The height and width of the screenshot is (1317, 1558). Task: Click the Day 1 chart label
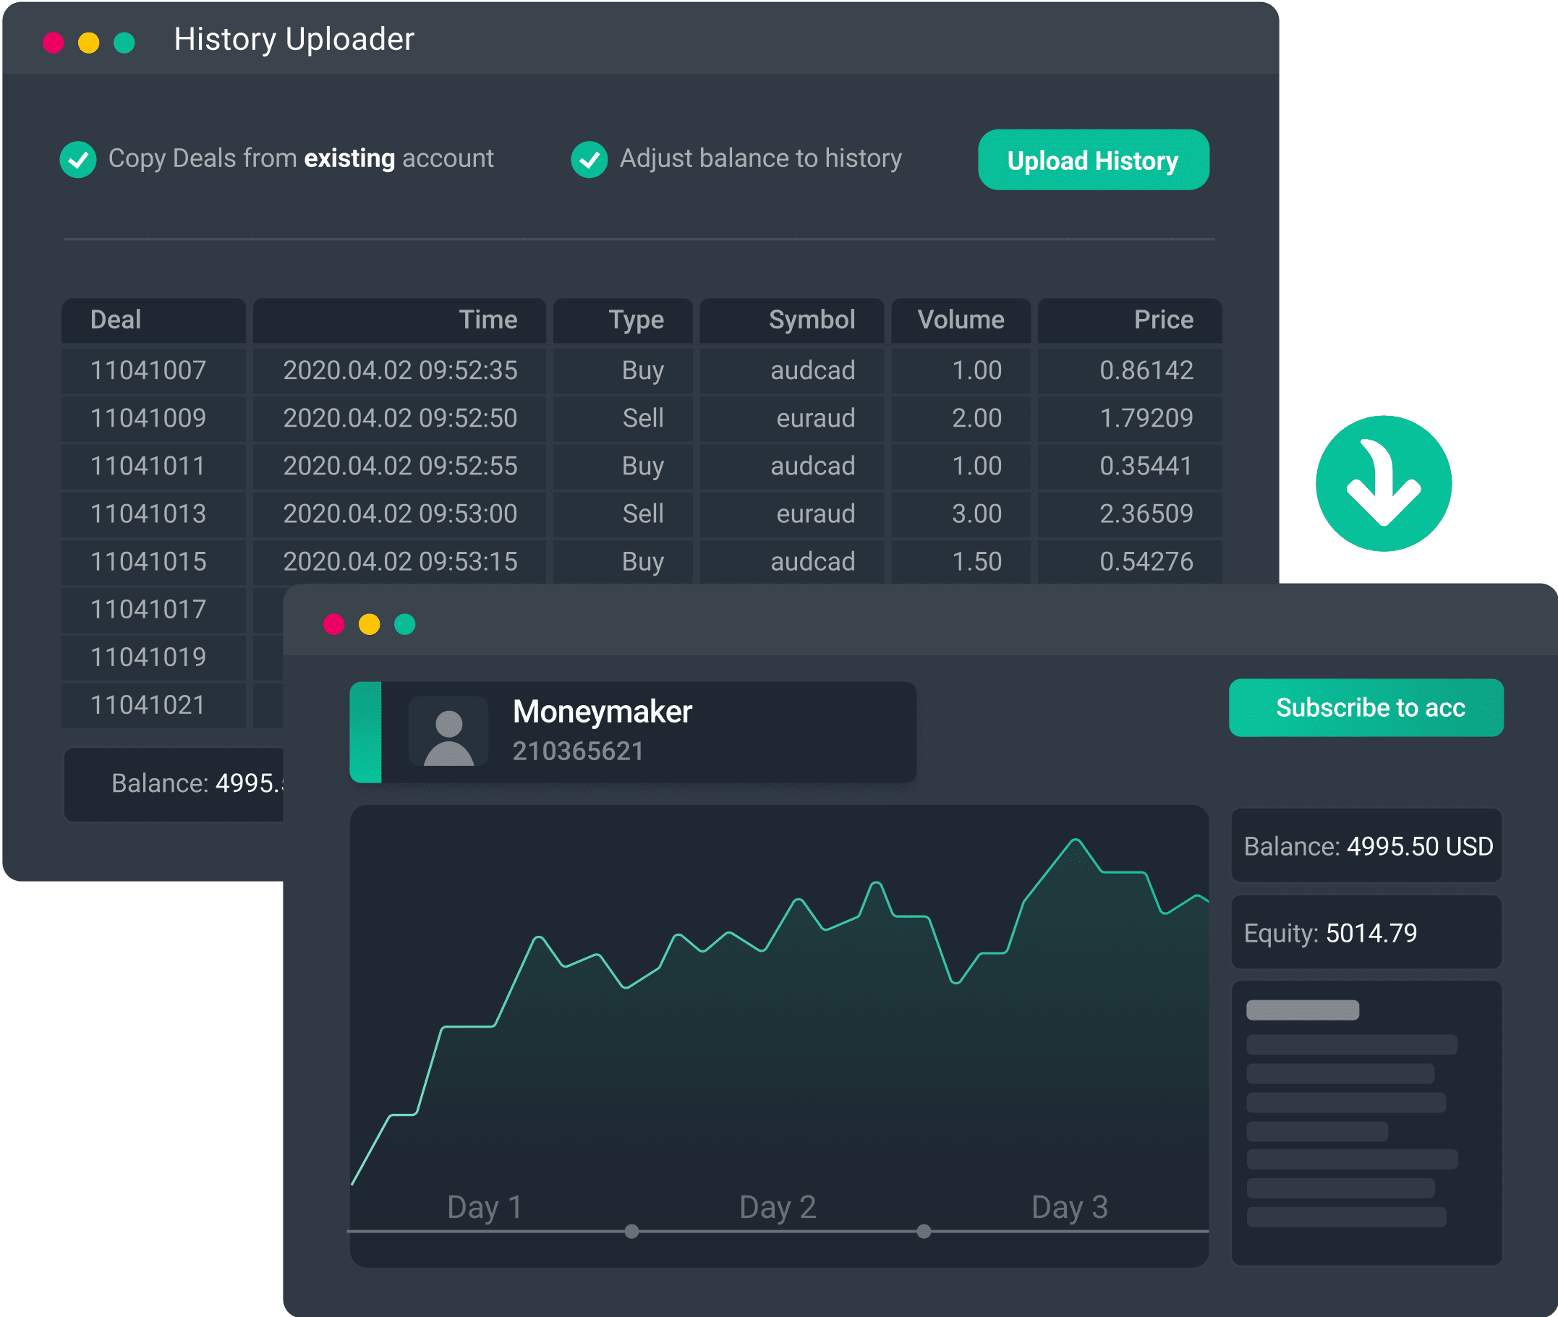(484, 1207)
